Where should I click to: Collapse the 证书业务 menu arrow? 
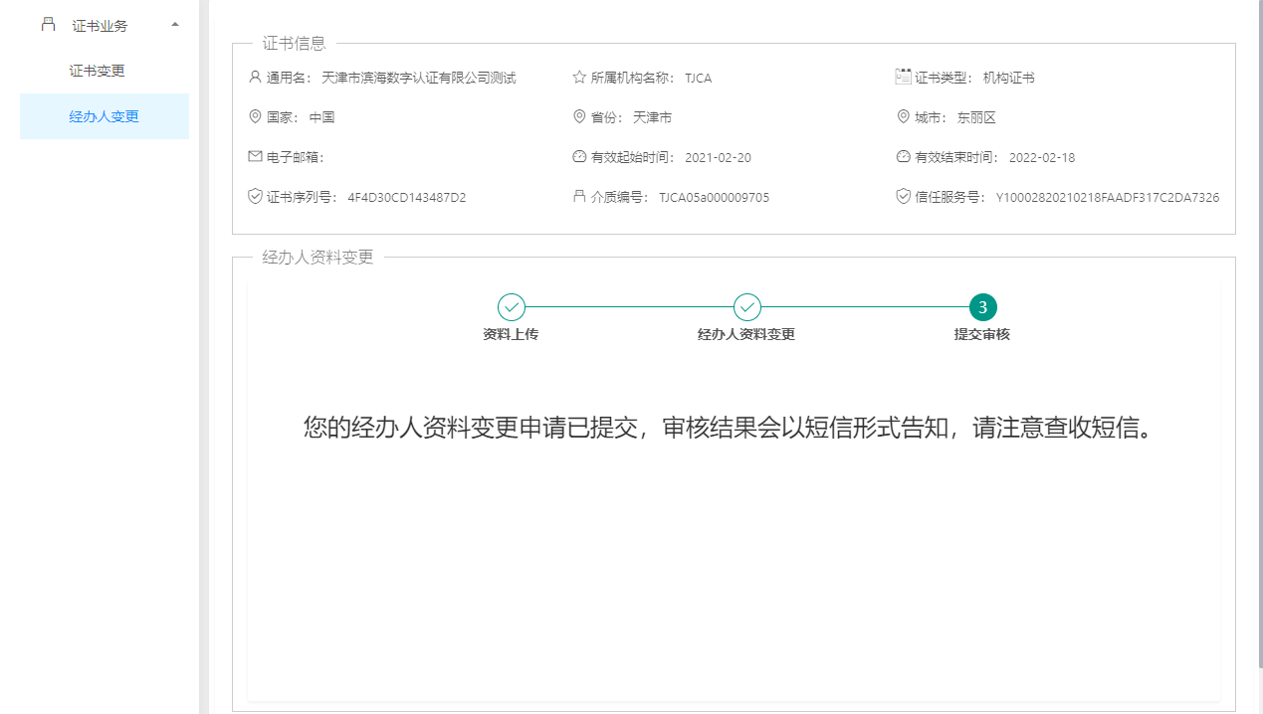pos(175,25)
